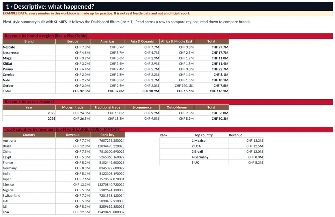The image size is (335, 217).
Task: Click revenue 'CHF 12.5M' in top-5 table
Action: click(246, 146)
